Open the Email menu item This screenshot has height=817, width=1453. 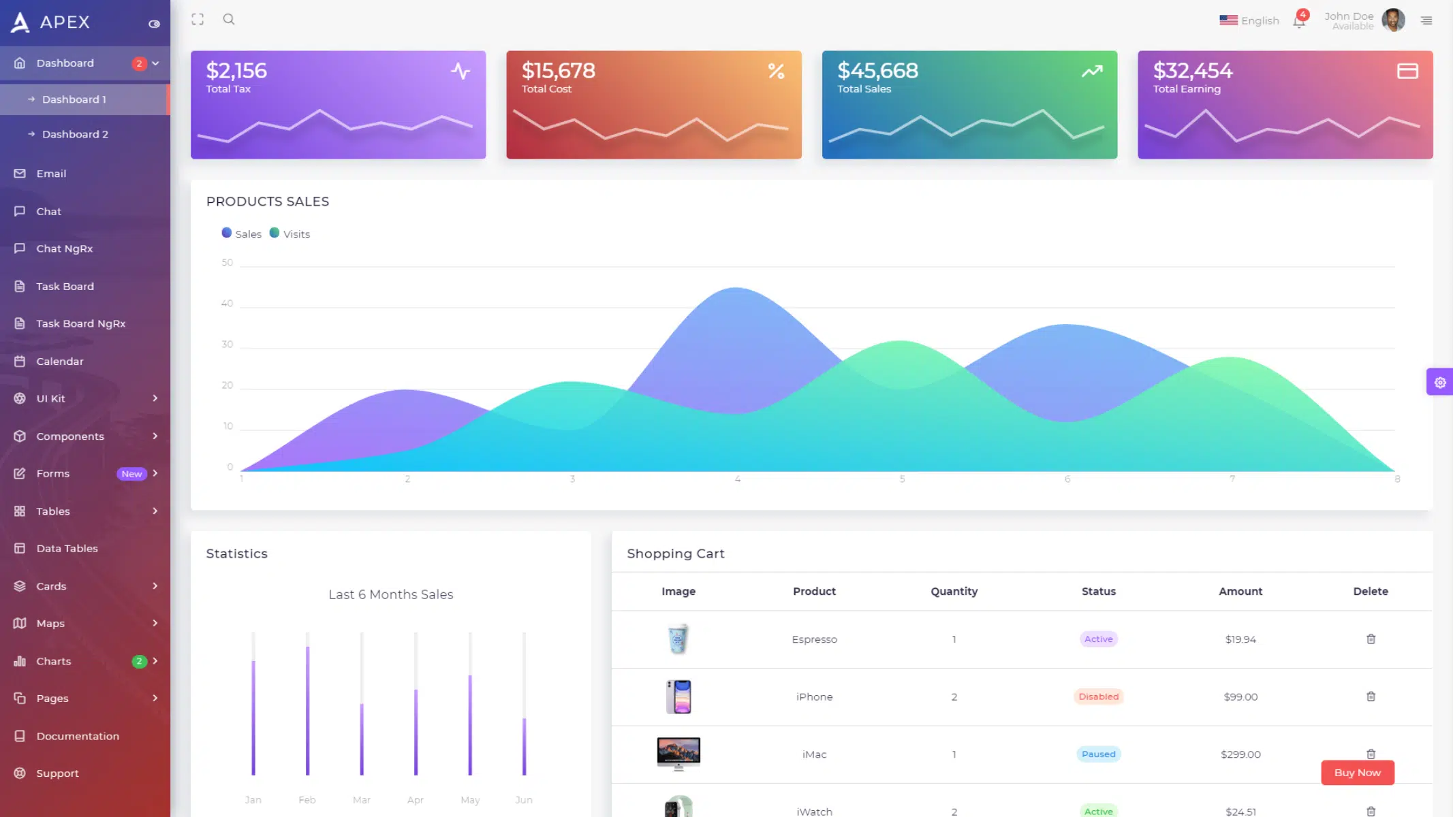click(51, 174)
